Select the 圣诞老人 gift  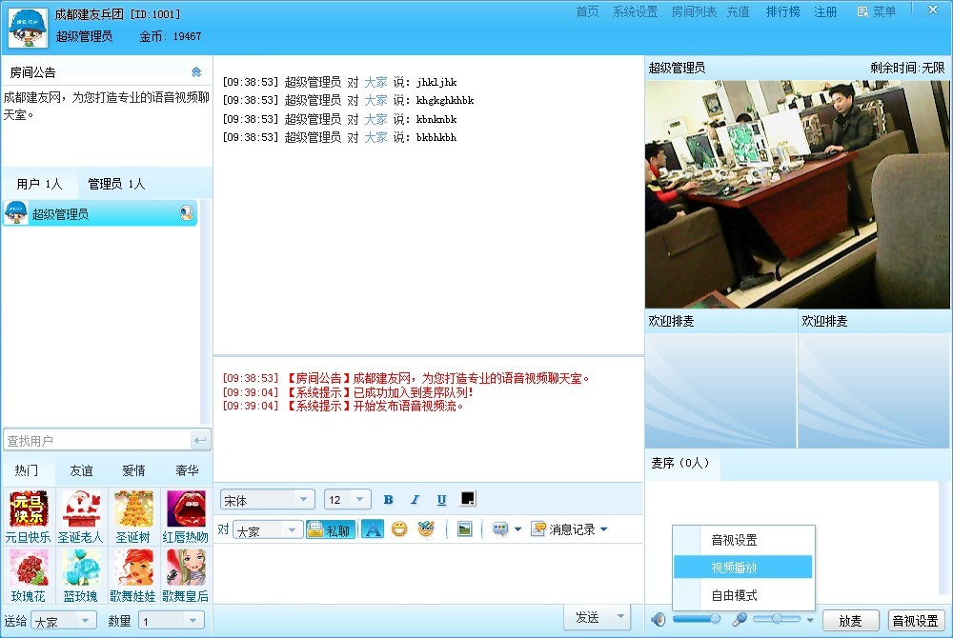tap(80, 517)
